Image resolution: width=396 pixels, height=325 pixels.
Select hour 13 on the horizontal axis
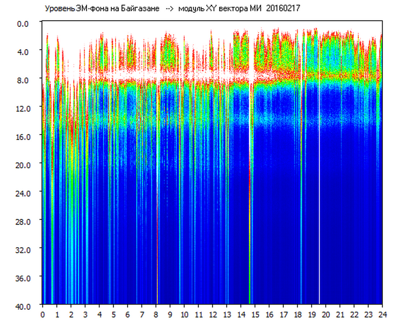point(227,314)
